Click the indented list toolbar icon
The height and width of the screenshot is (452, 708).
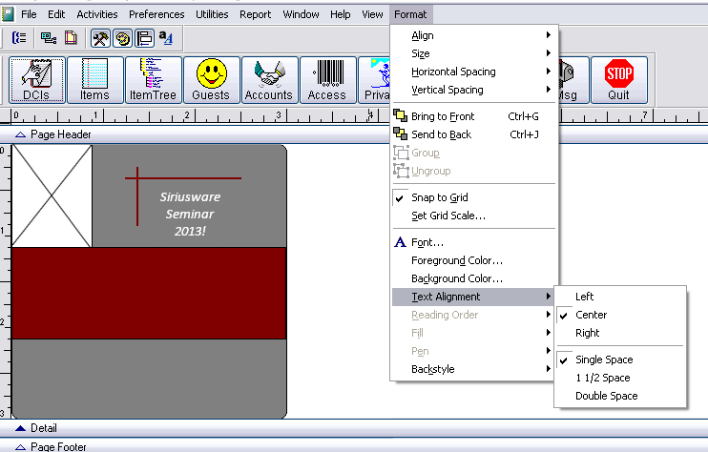[x=19, y=37]
